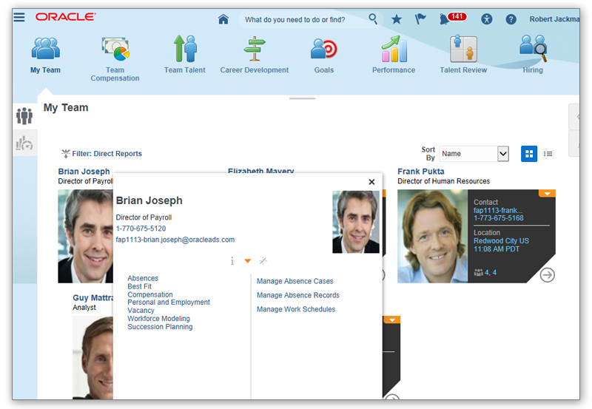Expand Frank Pukta's orange card menu
The width and height of the screenshot is (592, 409).
[x=547, y=193]
